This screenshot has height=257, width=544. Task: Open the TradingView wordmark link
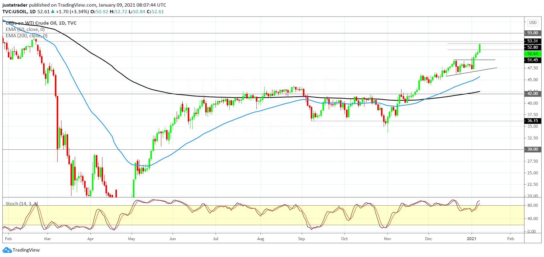tap(26, 250)
